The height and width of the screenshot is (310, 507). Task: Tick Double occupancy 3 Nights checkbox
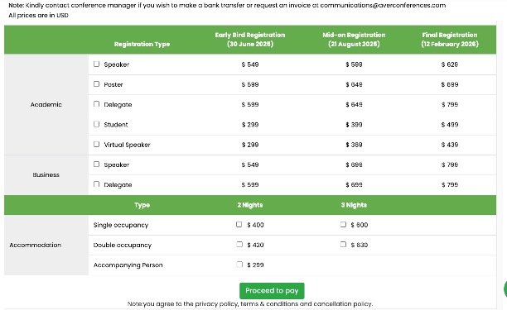pos(343,244)
